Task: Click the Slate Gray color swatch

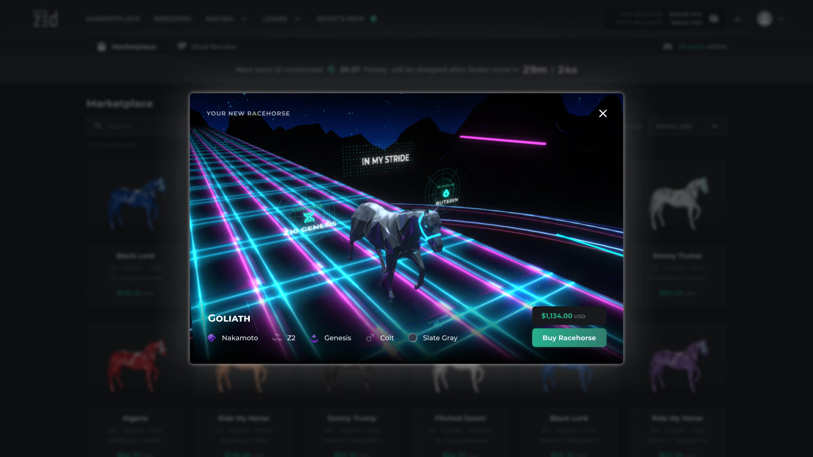Action: pos(413,338)
